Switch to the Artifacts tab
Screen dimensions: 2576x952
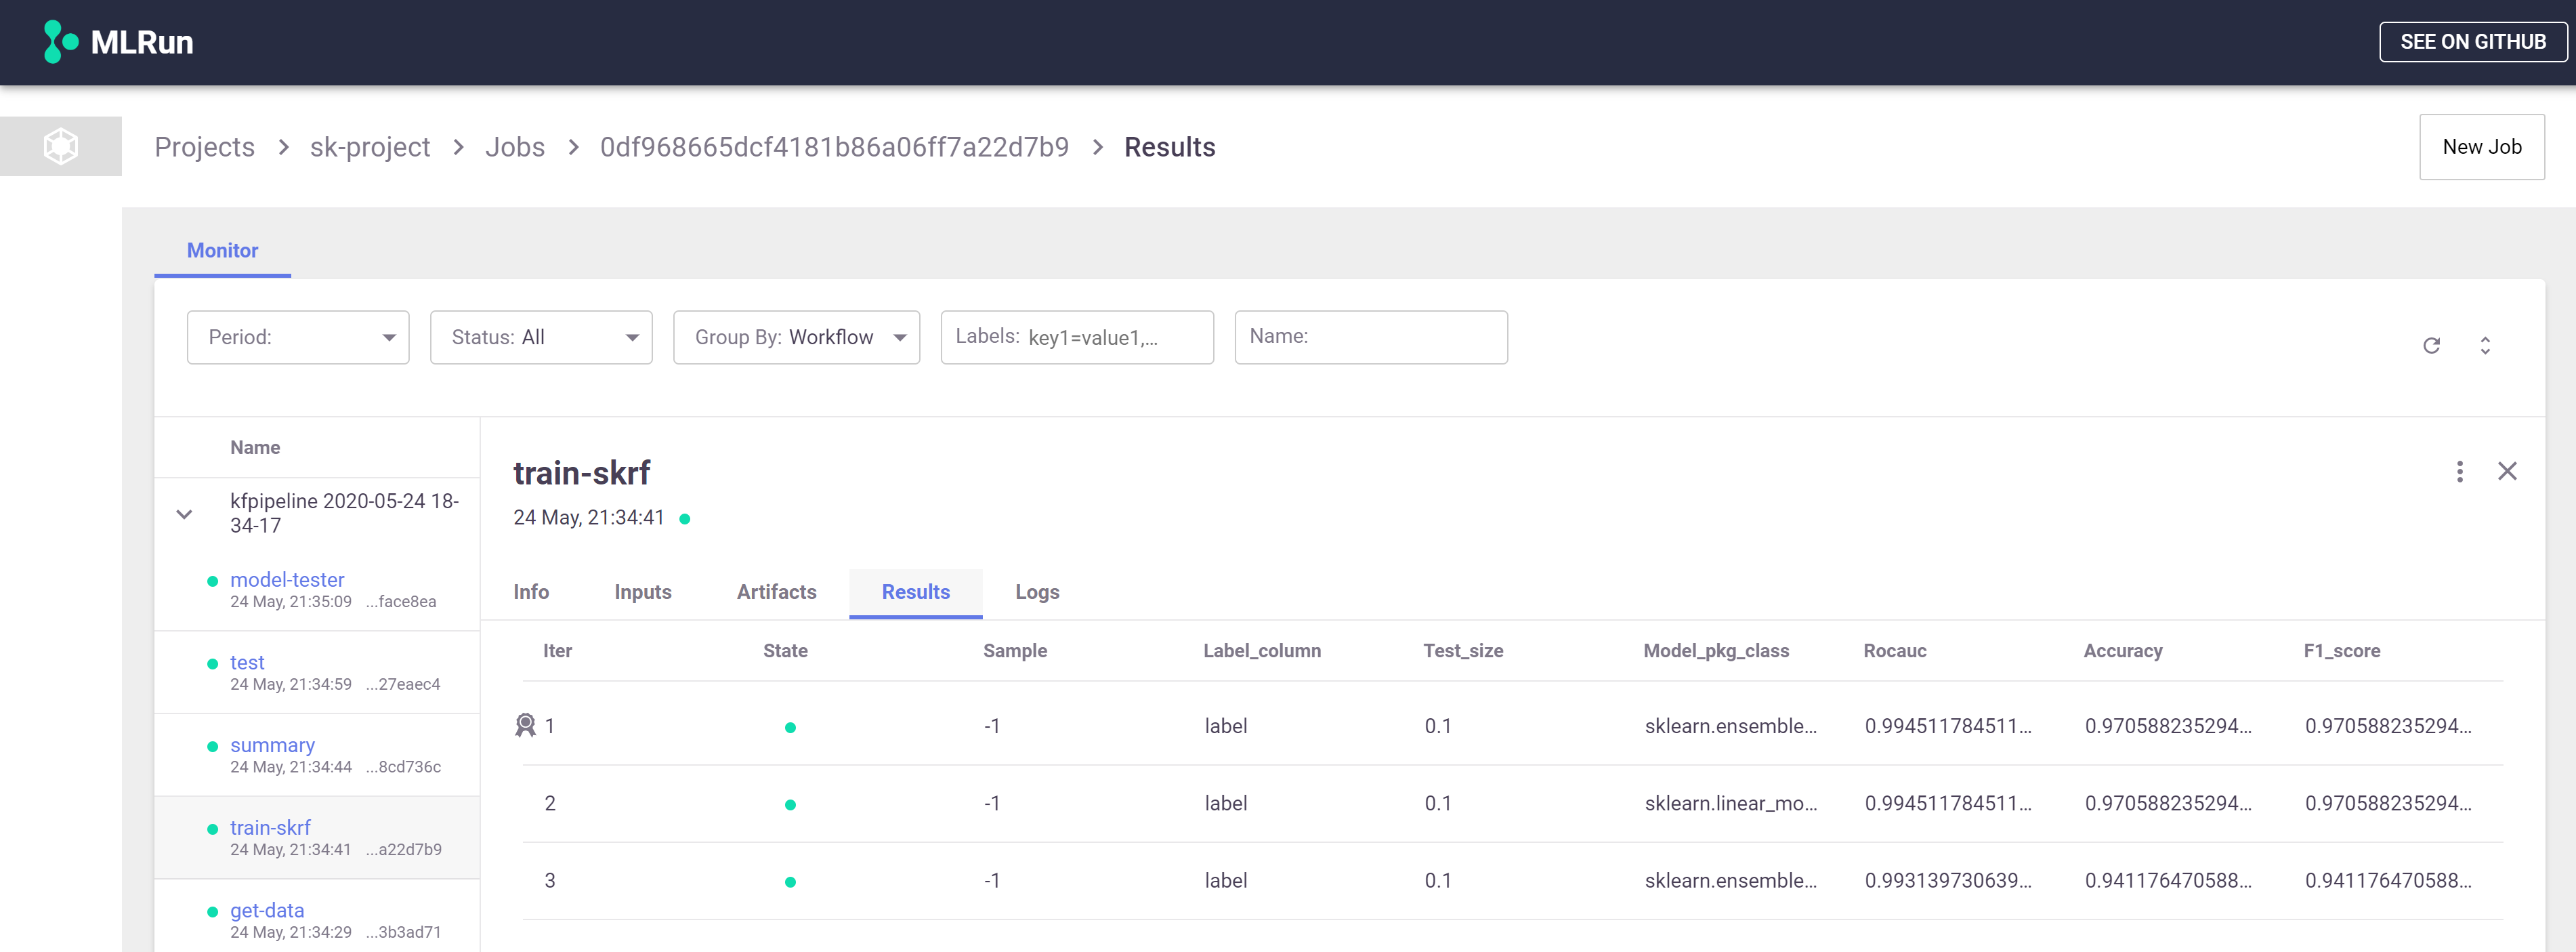[x=776, y=592]
